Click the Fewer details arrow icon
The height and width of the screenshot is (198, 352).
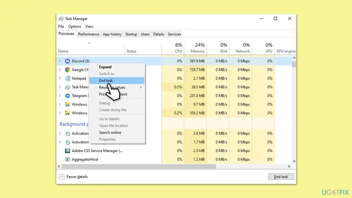(x=62, y=177)
